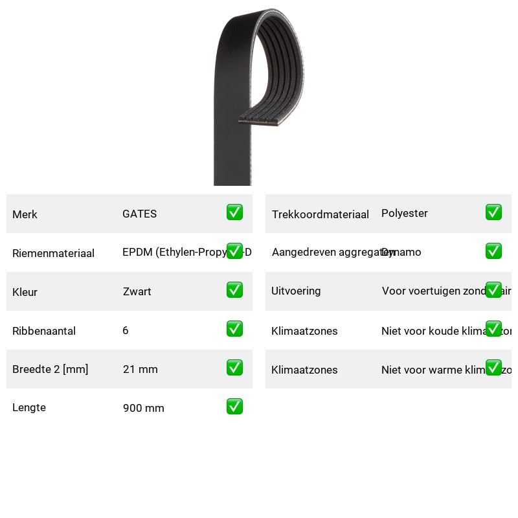Click the checkmark beside 21 mm
The height and width of the screenshot is (518, 518).
click(x=234, y=368)
